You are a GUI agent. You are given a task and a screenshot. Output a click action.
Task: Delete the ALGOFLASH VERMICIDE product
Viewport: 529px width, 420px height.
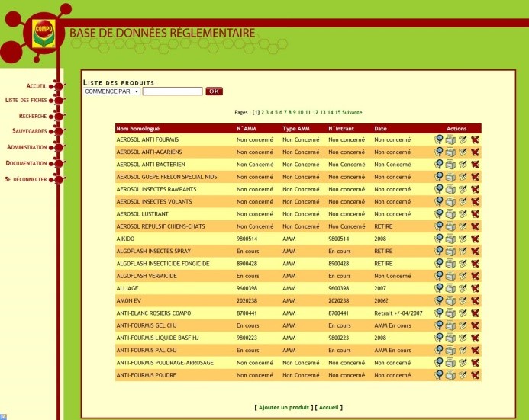coord(475,276)
